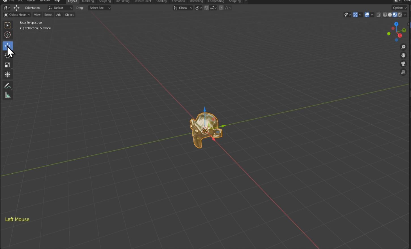The width and height of the screenshot is (411, 249).
Task: Click the negative X dark-red gizmo dot
Action: pos(393,28)
